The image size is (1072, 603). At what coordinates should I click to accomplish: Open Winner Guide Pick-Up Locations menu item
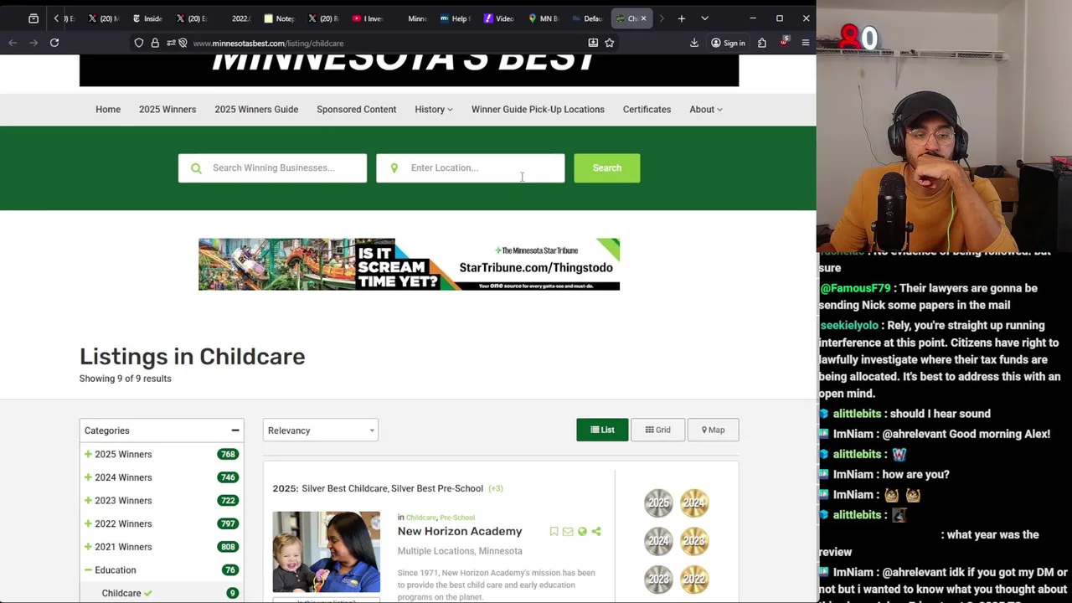point(538,110)
